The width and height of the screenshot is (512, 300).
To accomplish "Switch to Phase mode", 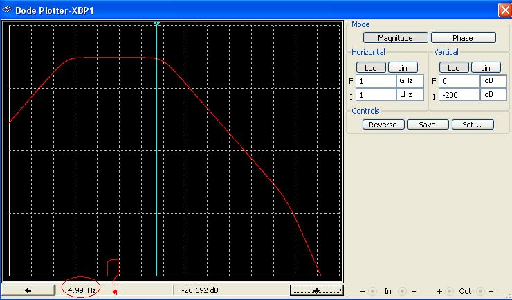I will click(463, 38).
